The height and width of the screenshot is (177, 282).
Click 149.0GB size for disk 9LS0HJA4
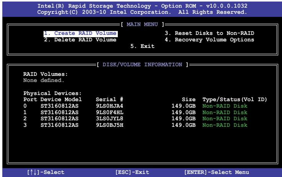click(184, 106)
